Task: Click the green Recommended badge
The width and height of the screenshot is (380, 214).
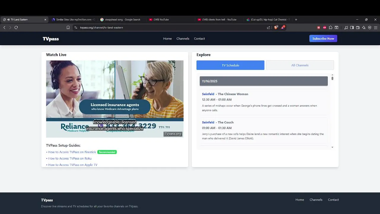Action: point(107,152)
